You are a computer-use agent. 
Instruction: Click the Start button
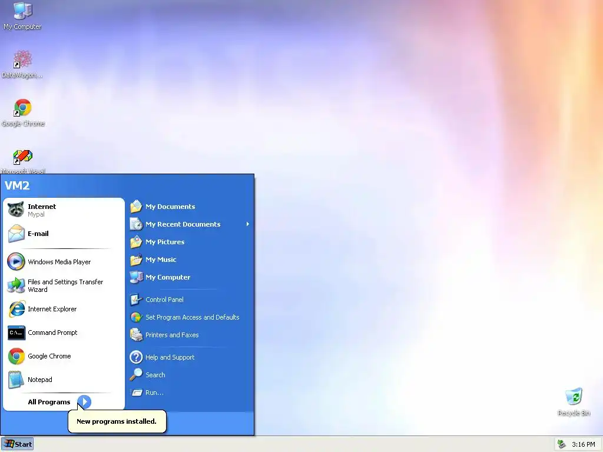(x=17, y=444)
